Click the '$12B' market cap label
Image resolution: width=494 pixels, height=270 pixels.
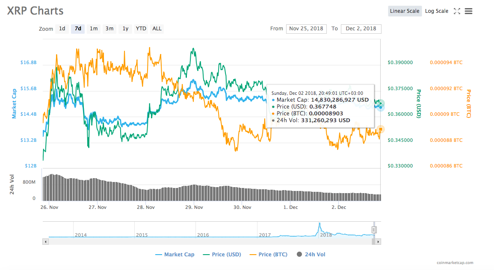(30, 165)
